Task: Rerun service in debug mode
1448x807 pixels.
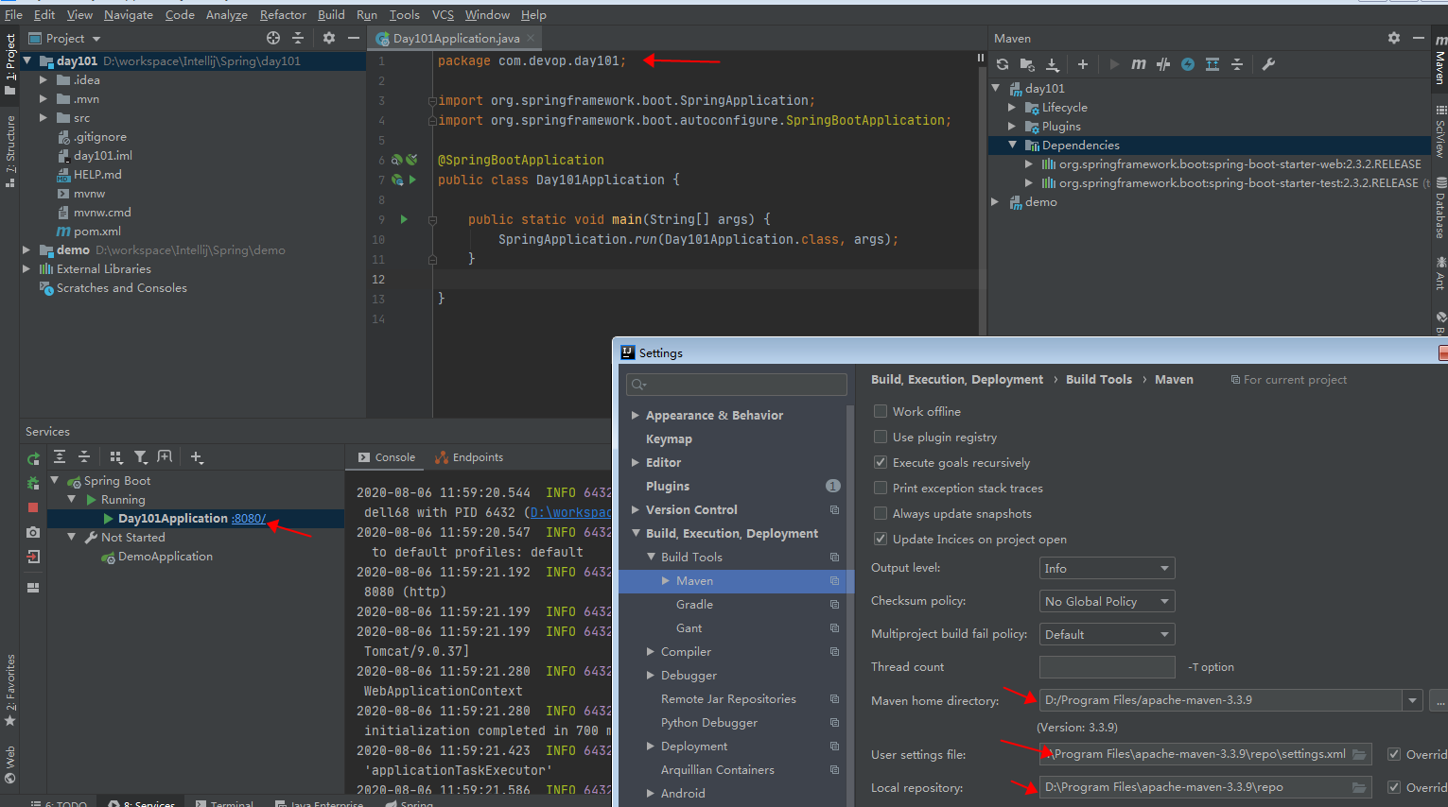Action: click(33, 483)
